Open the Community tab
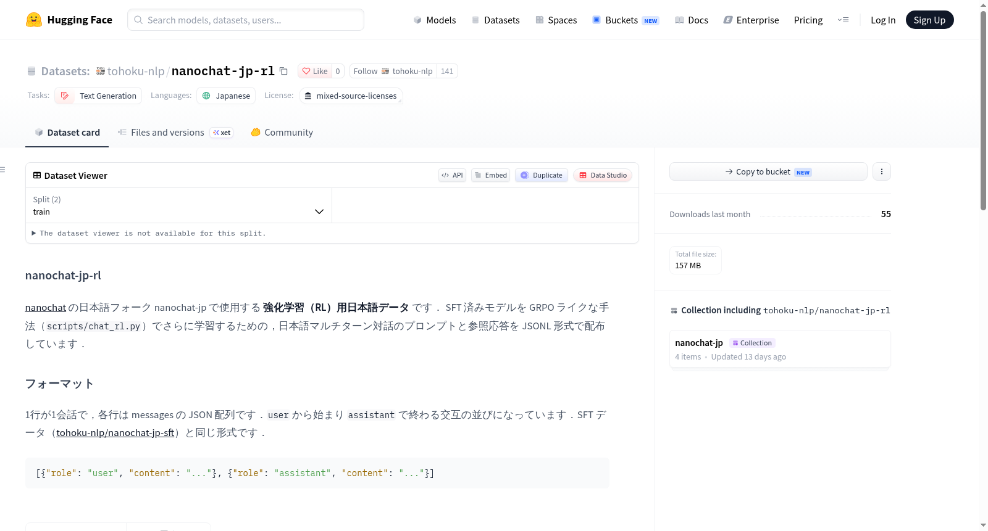 282,133
